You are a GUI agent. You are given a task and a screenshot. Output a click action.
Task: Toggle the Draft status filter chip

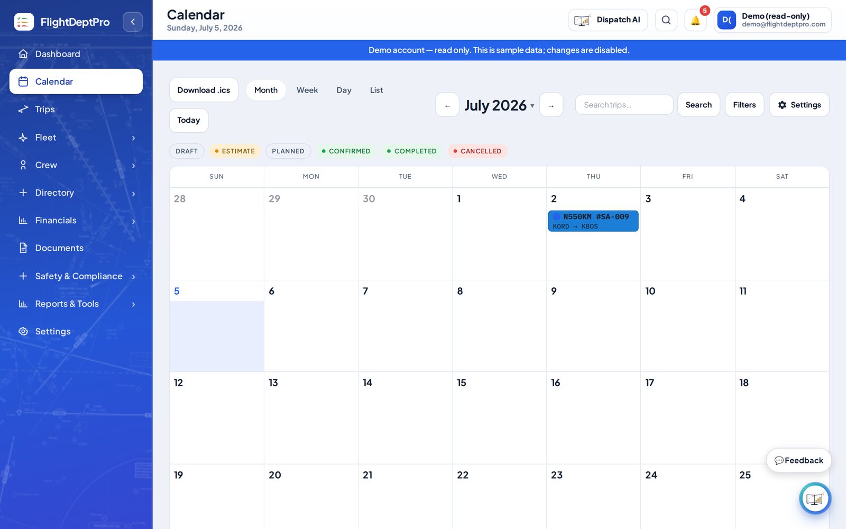(x=187, y=151)
